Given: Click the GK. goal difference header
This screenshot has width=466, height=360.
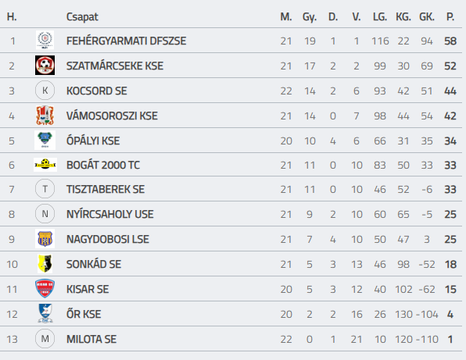Looking at the screenshot, I should click(x=427, y=17).
